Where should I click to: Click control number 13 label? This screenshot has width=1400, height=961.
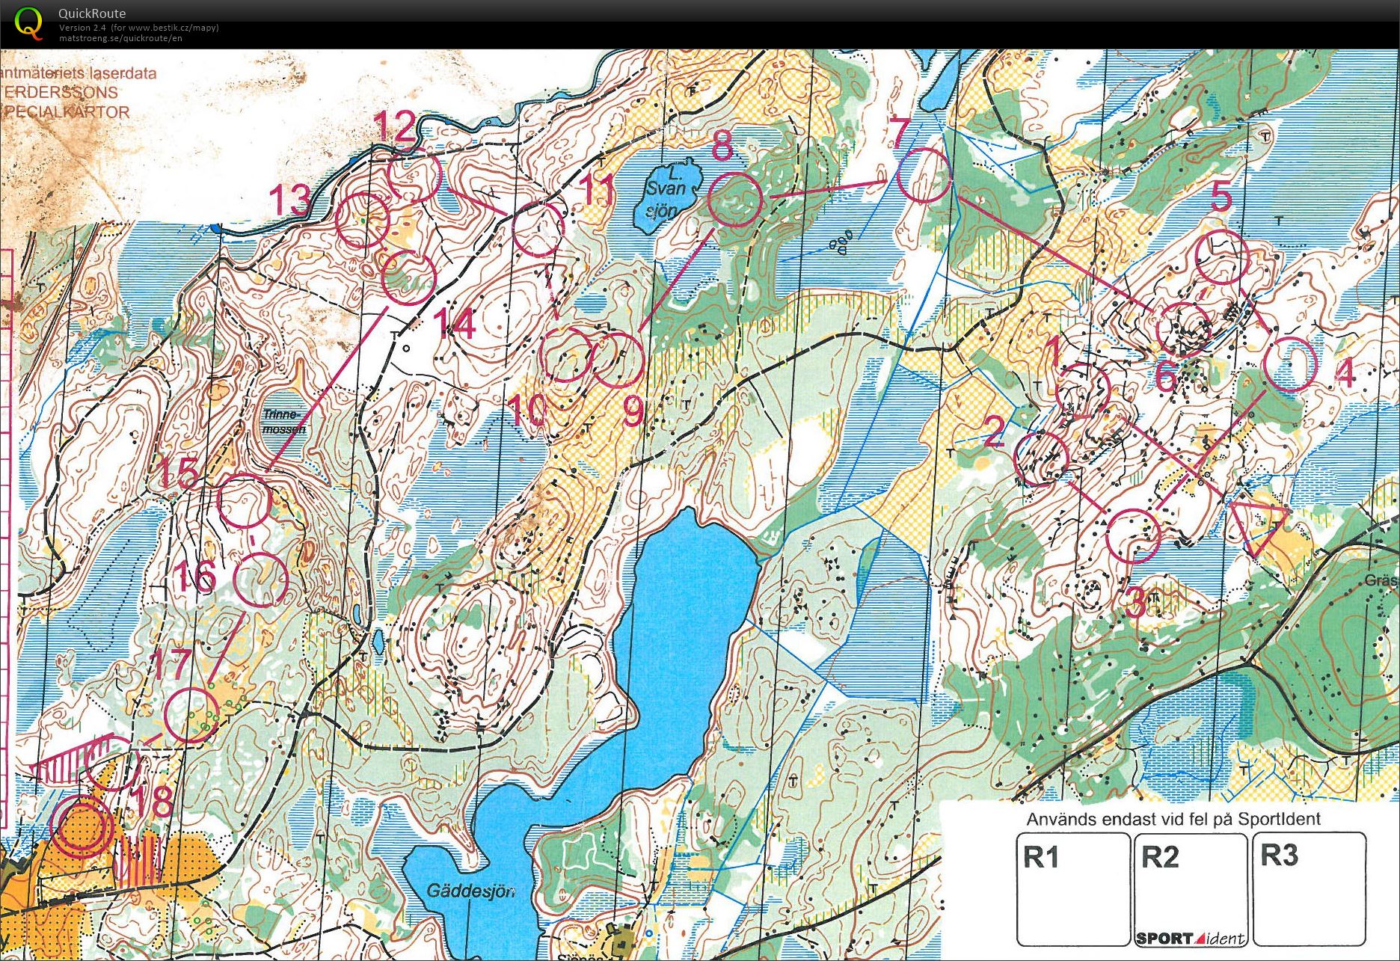point(289,200)
